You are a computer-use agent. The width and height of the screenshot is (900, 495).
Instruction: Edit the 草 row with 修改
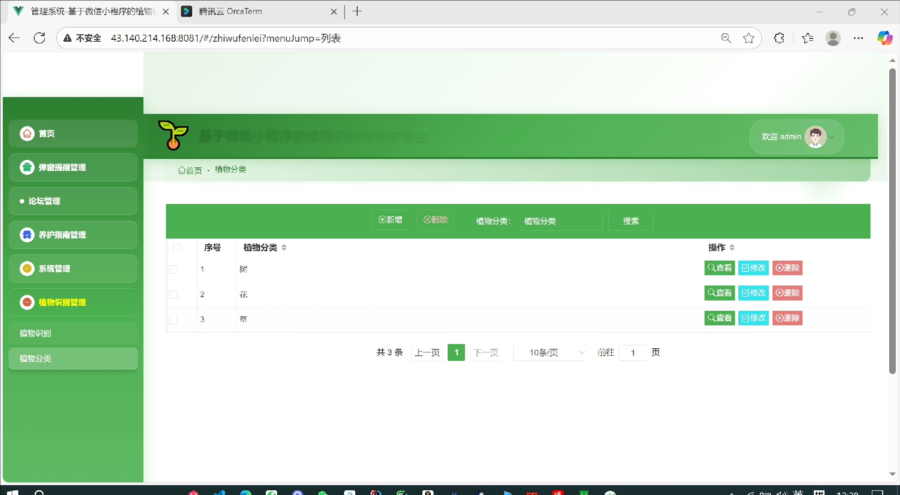point(753,318)
